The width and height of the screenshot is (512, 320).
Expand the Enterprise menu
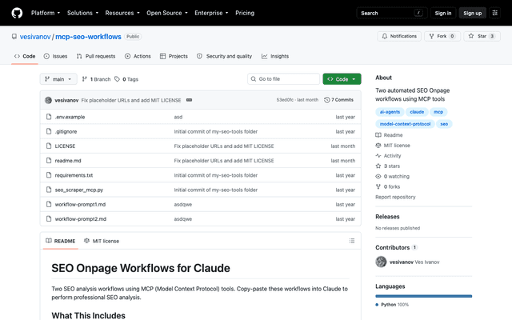coord(211,13)
